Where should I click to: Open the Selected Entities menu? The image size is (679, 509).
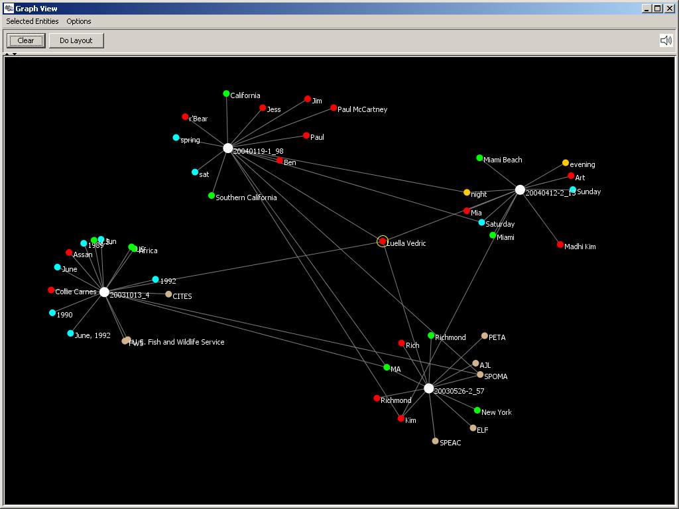coord(32,21)
